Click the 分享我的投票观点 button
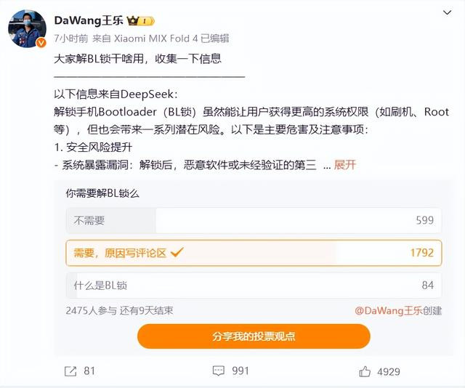The image size is (465, 388). click(x=254, y=336)
